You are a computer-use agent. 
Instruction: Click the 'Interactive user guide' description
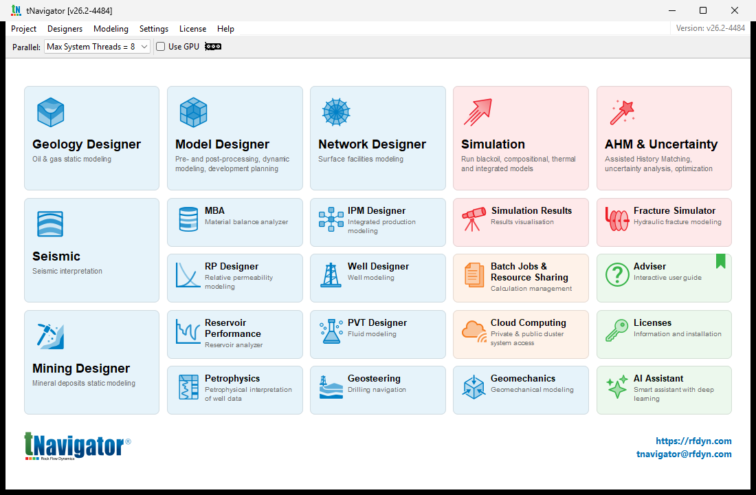tap(667, 278)
